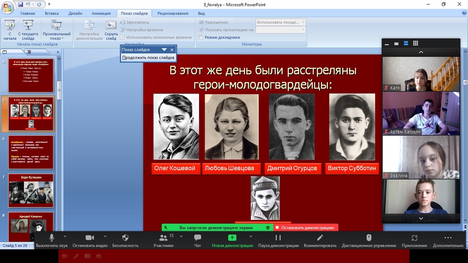Open participants options arrow beside count

pyautogui.click(x=181, y=236)
